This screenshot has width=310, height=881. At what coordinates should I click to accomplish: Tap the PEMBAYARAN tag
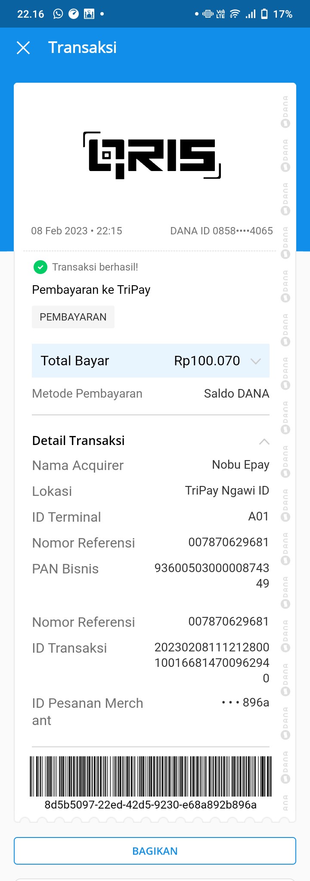(73, 317)
